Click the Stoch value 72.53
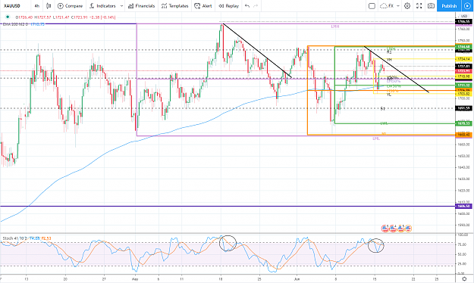 tap(46, 238)
